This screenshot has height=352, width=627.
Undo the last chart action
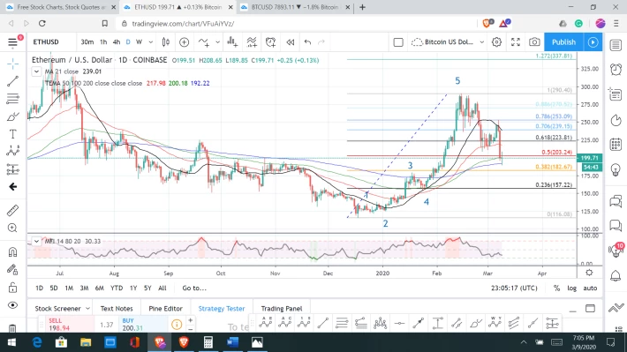tap(307, 42)
